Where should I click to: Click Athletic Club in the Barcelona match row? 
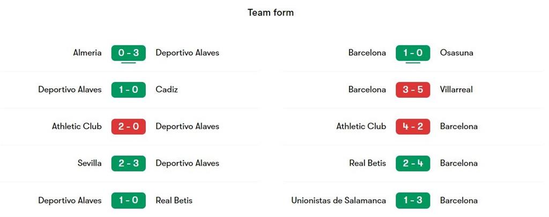[361, 126]
